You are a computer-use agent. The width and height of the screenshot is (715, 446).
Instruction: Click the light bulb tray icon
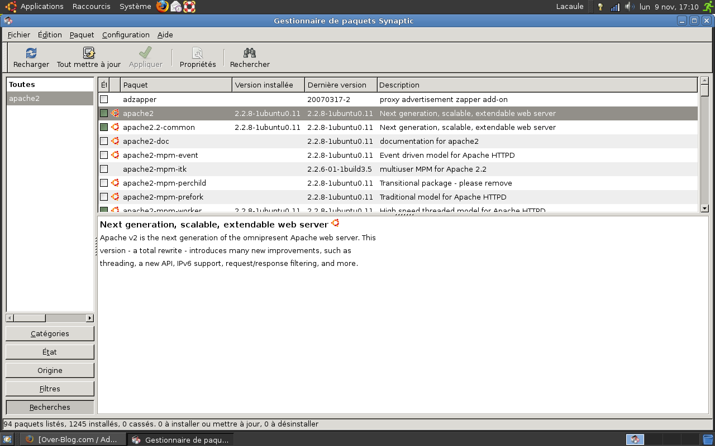600,7
